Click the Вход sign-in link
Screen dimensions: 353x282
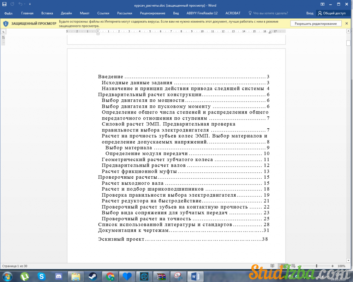click(x=310, y=13)
